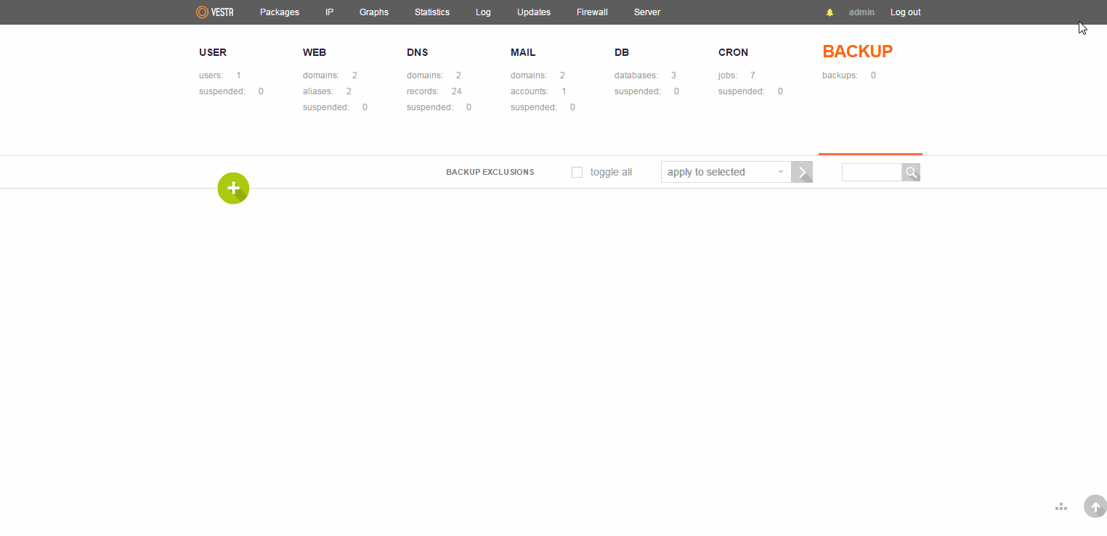The image size is (1107, 536).
Task: Open the notifications bell
Action: [x=830, y=12]
